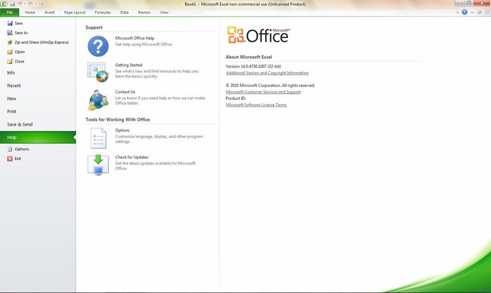Screen dimensions: 491x293
Task: Click the Options title under Tools section
Action: 122,131
